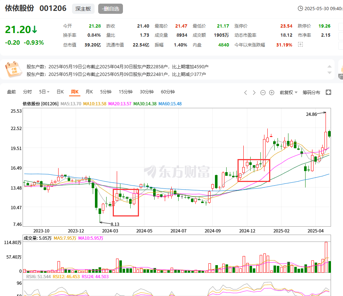Click 换手率 value 0.84%
Image resolution: width=343 pixels, height=296 pixels.
click(94, 35)
